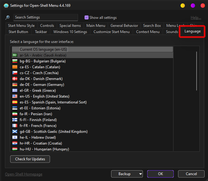Open the Customize Start Menu tab
Image resolution: width=208 pixels, height=181 pixels.
click(x=111, y=32)
